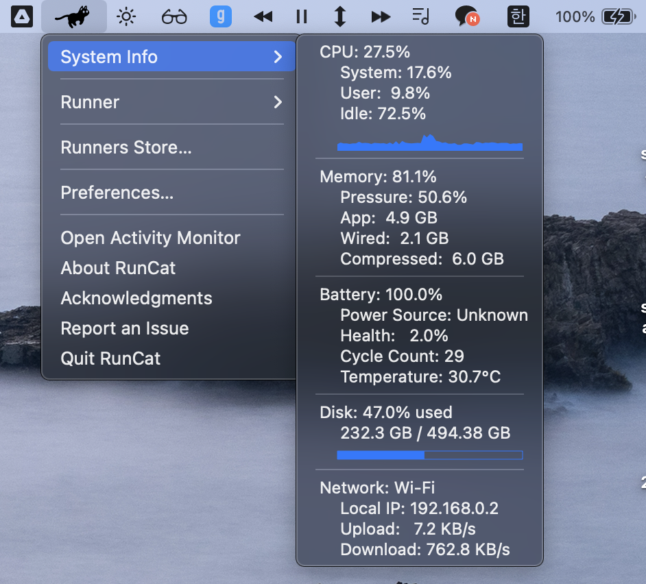Expand the System Info submenu chevron

point(278,56)
